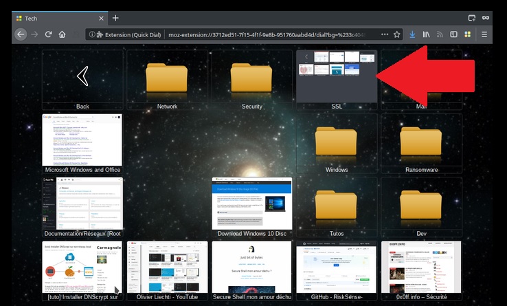Open the Ransomware folder

tap(421, 142)
